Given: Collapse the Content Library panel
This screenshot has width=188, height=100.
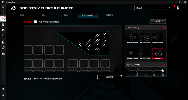Looking at the screenshot, I should pos(164,27).
